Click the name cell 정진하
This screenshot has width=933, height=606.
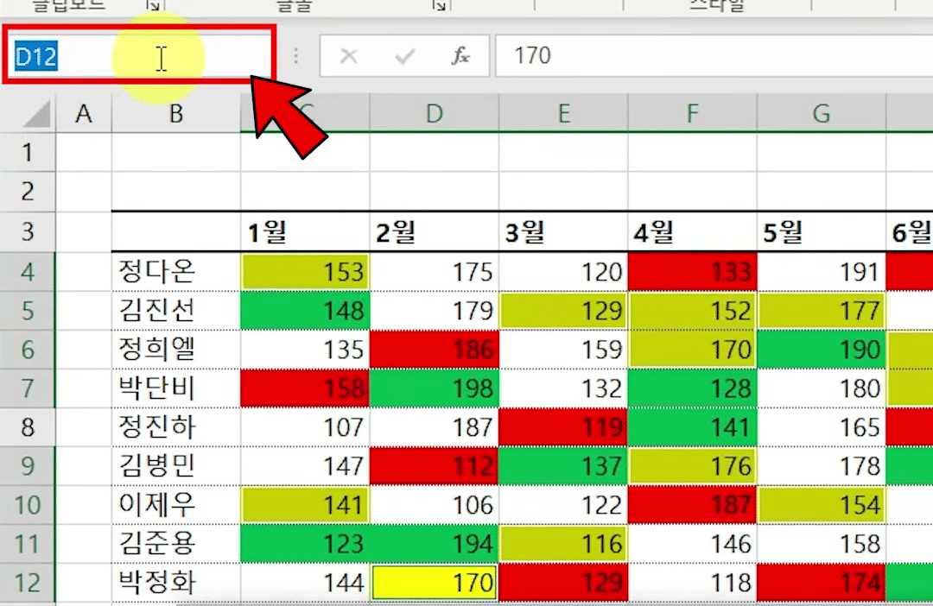click(176, 427)
